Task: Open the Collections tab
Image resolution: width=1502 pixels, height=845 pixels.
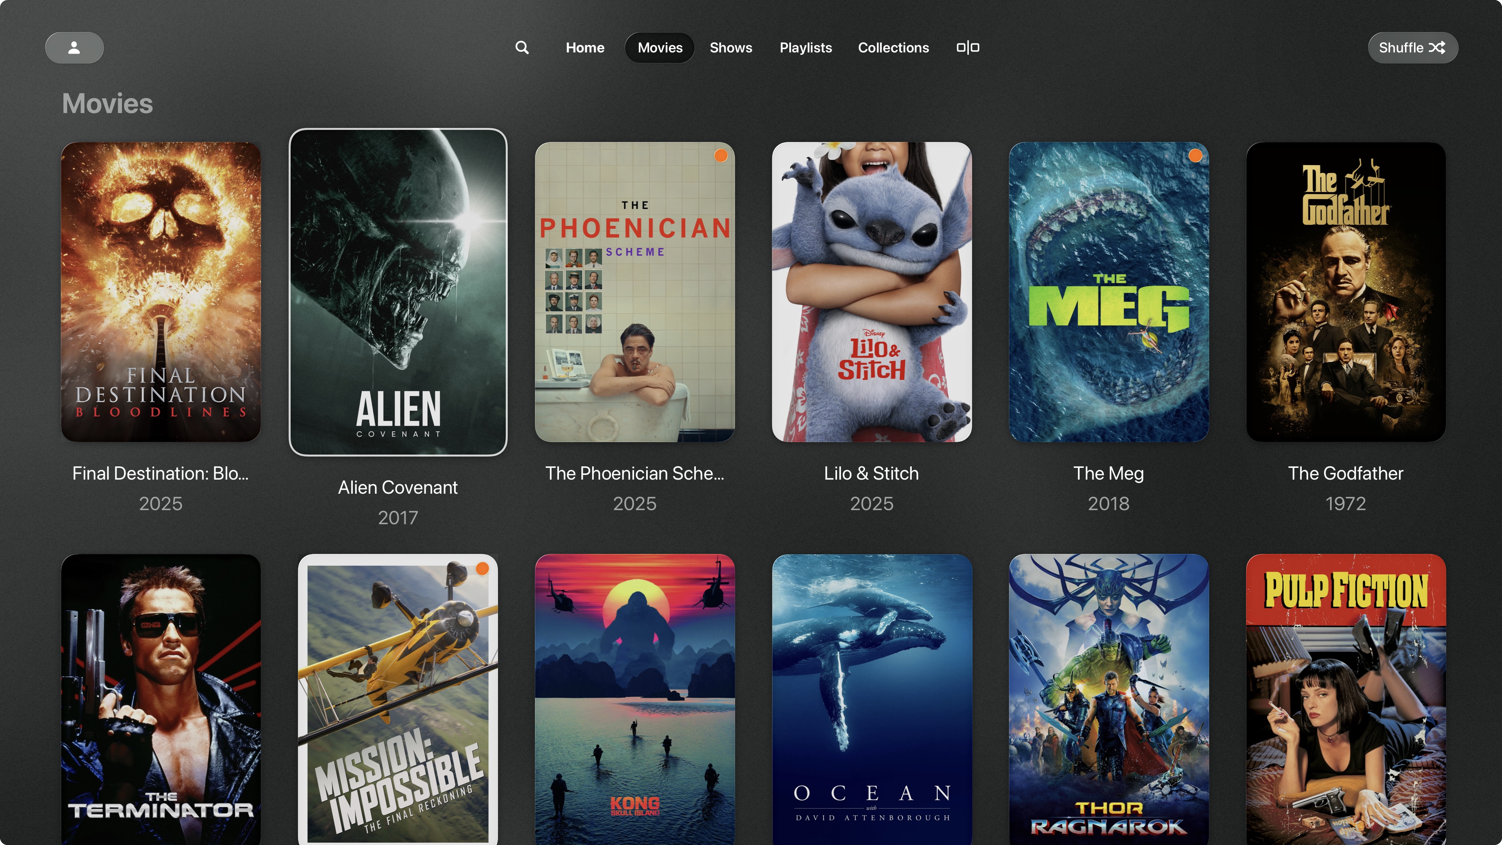Action: (x=893, y=48)
